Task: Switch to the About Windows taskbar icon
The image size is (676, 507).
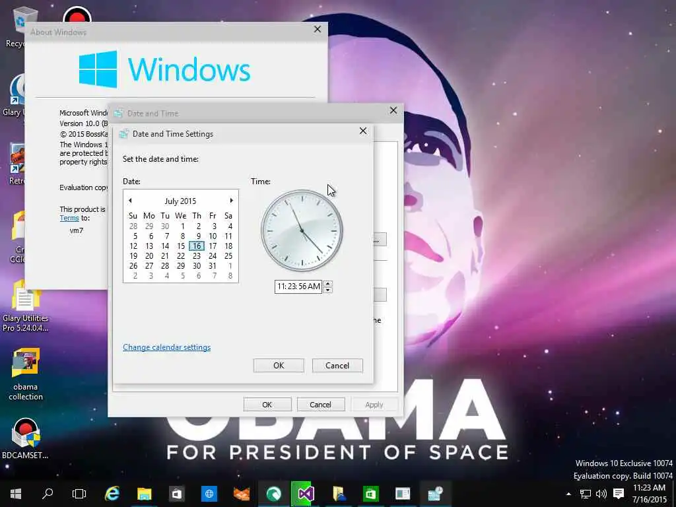Action: point(403,494)
